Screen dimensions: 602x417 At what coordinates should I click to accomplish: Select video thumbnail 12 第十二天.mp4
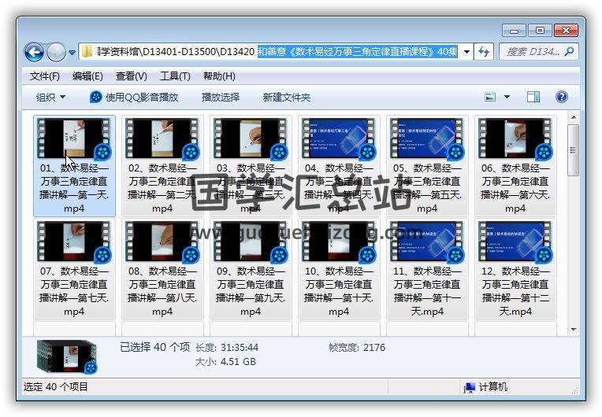(515, 242)
